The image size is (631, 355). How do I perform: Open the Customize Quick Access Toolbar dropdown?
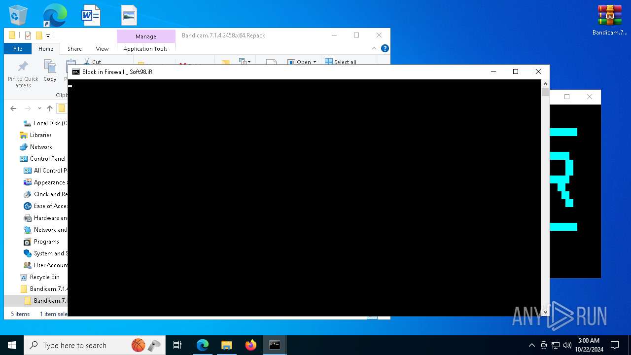[x=48, y=35]
